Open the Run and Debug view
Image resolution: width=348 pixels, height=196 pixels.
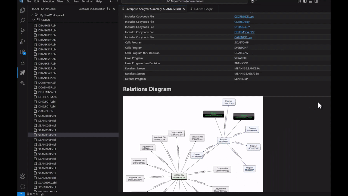[23, 41]
